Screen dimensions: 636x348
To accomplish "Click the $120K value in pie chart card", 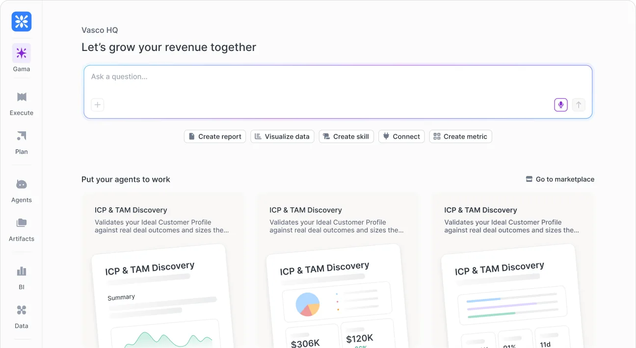I will point(360,338).
